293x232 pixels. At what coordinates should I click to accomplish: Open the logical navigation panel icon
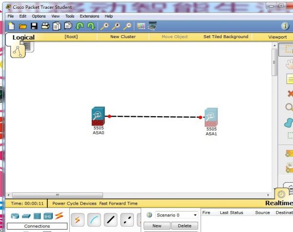(x=18, y=51)
